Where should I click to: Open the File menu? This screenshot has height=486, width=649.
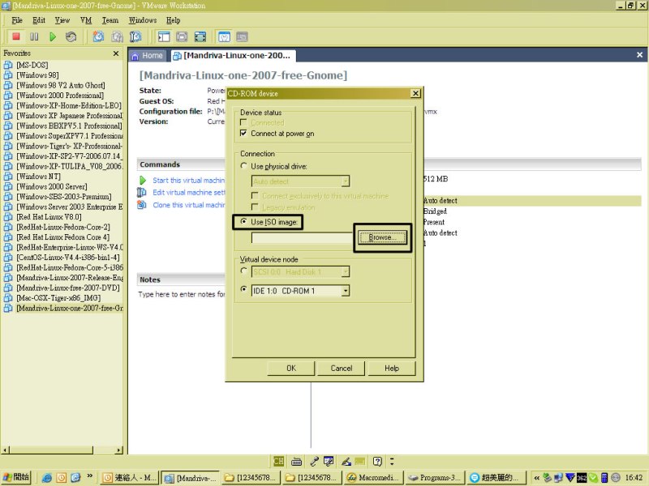(x=17, y=20)
